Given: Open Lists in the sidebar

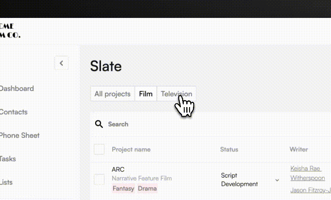Looking at the screenshot, I should (x=6, y=182).
